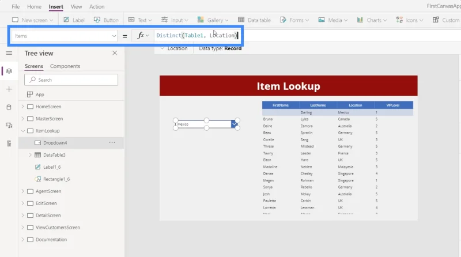Screen dimensions: 461x257
Task: Toggle the hamburger menu in left rail
Action: pyautogui.click(x=9, y=53)
